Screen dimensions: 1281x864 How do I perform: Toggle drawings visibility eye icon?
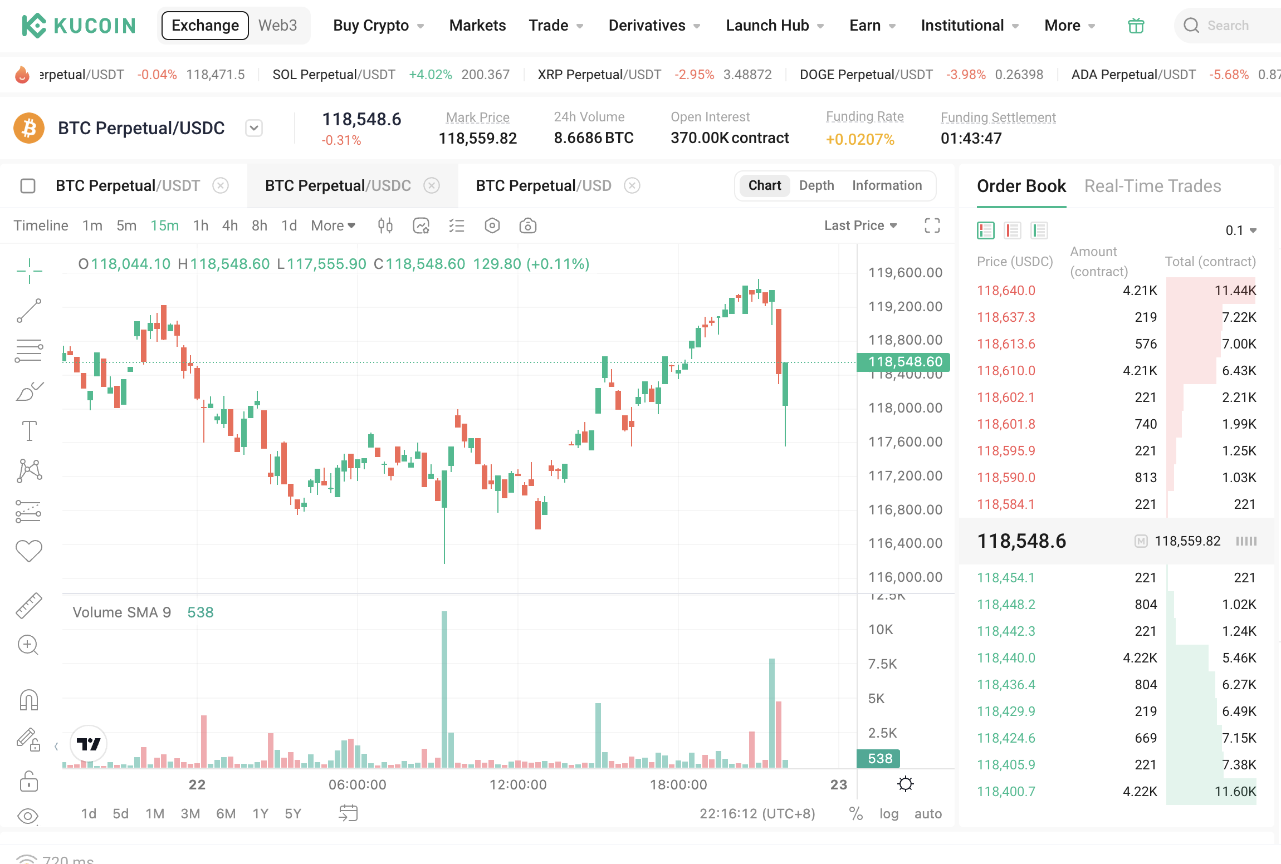tap(28, 816)
